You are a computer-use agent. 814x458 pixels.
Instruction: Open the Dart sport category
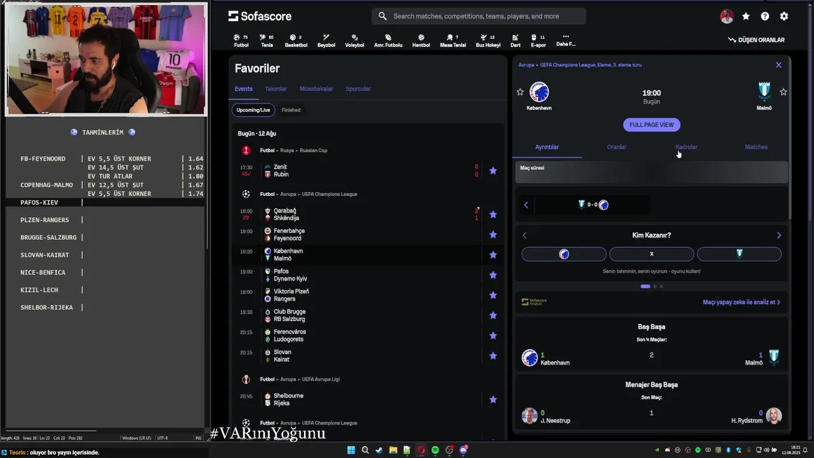click(515, 41)
